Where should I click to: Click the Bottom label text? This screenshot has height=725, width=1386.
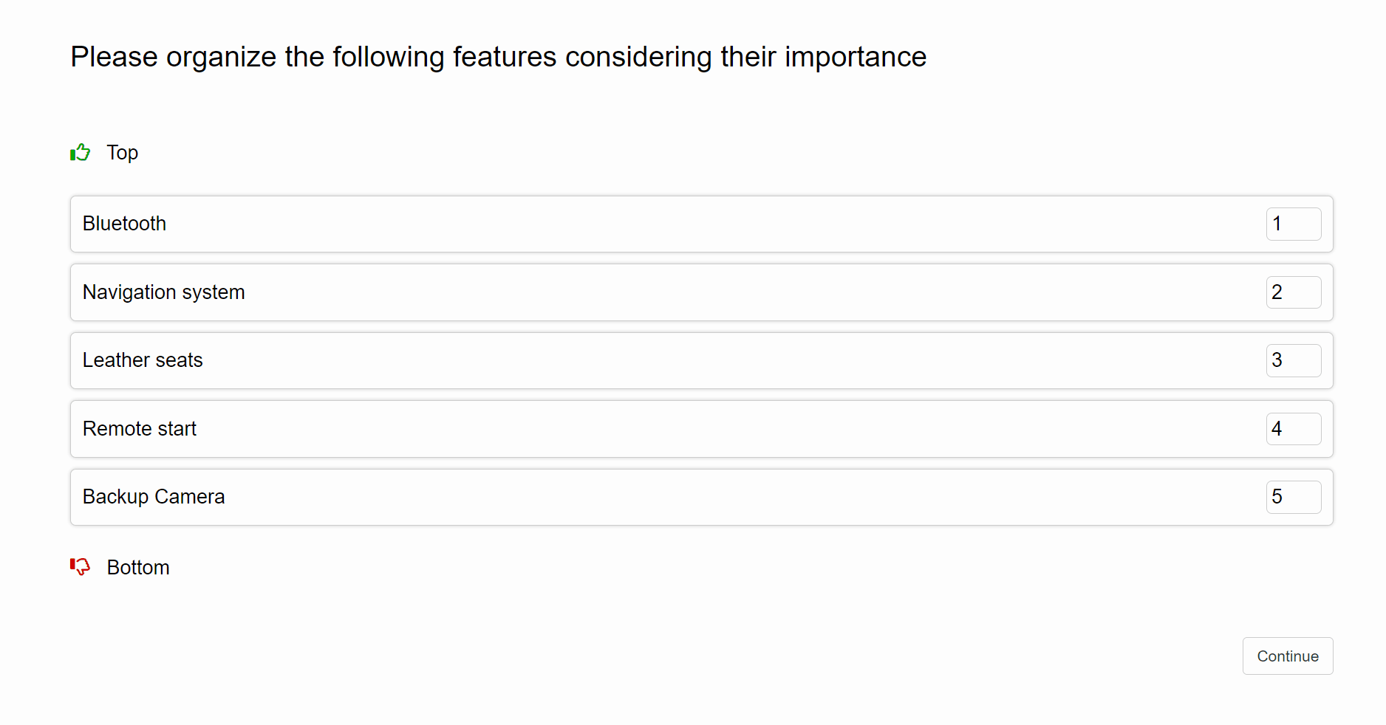tap(138, 567)
